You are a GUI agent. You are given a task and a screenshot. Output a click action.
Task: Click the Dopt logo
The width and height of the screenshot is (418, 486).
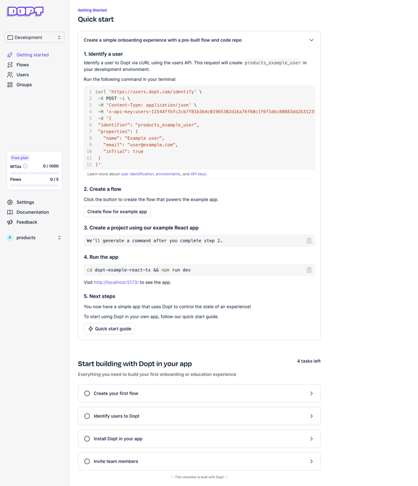tap(25, 11)
